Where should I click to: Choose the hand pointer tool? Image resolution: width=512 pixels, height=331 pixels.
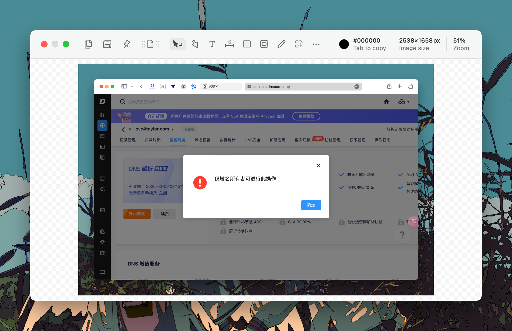coord(195,44)
